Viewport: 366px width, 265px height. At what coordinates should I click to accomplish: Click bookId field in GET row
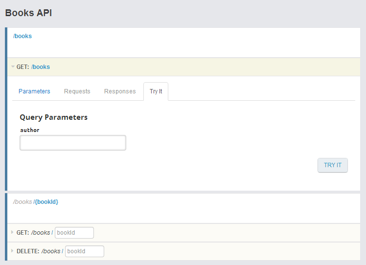pos(74,233)
